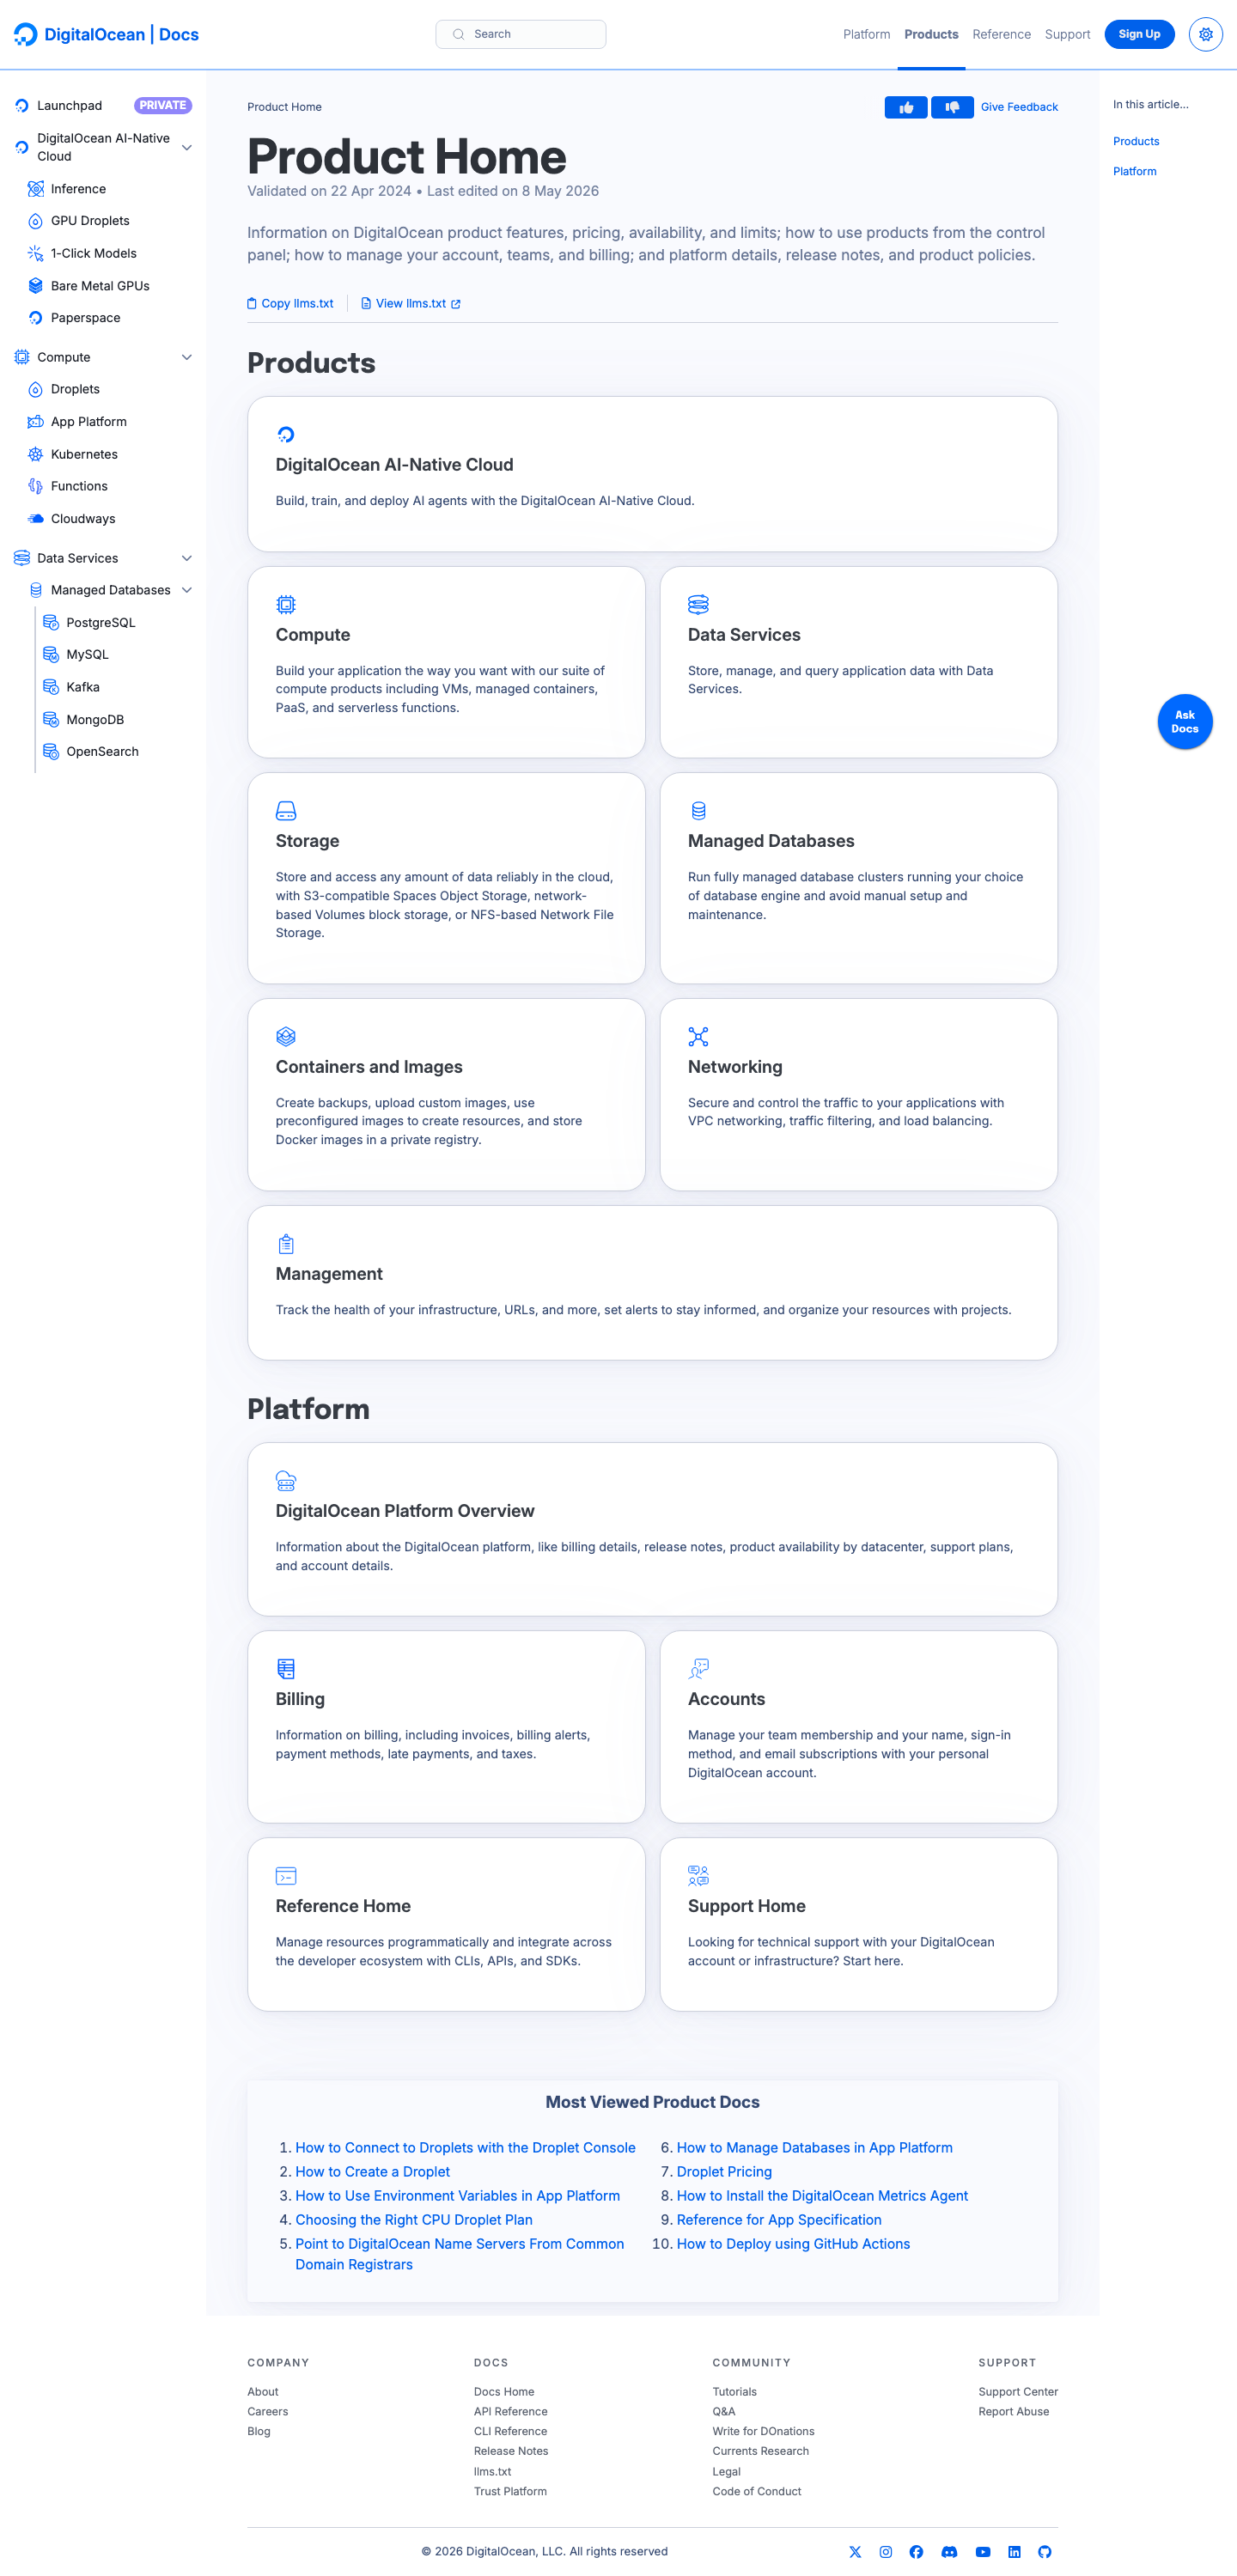The image size is (1237, 2576).
Task: Click the Billing card icon
Action: 286,1668
